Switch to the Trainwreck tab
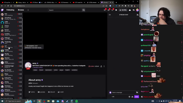Image resolution: width=183 pixels, height=103 pixels. 65,2
